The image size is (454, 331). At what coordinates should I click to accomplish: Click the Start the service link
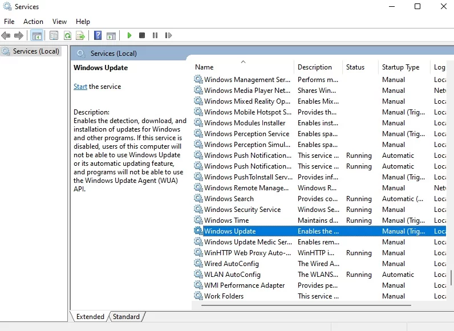(80, 87)
